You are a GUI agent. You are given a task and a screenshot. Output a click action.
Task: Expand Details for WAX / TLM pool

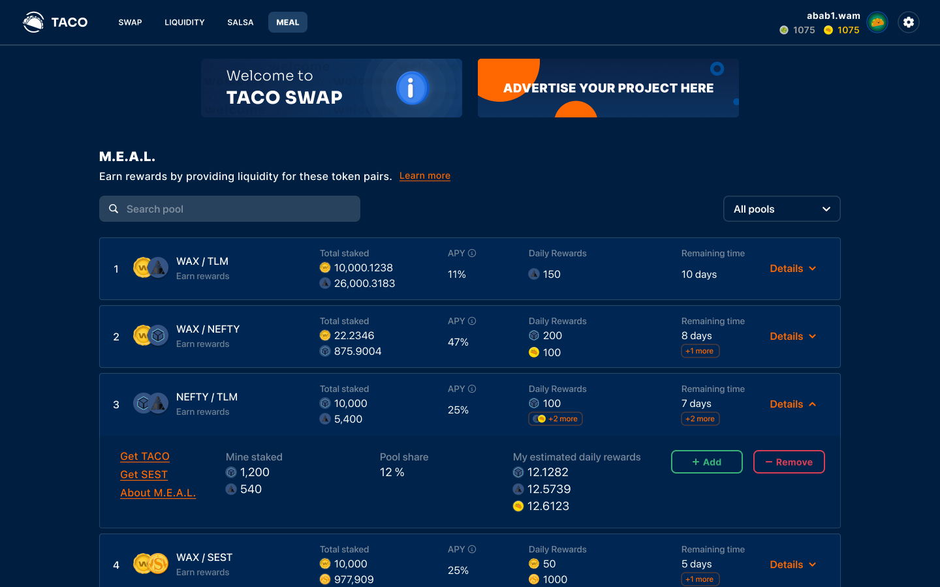(793, 269)
